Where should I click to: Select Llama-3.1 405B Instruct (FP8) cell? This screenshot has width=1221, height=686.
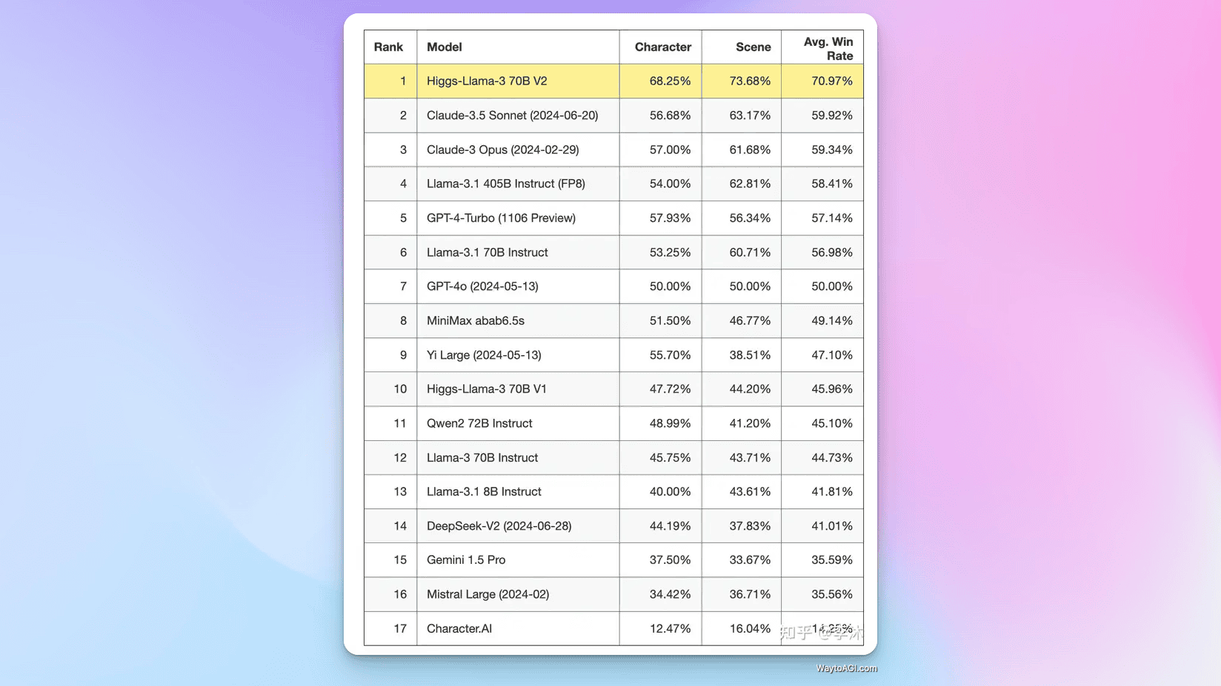tap(518, 184)
